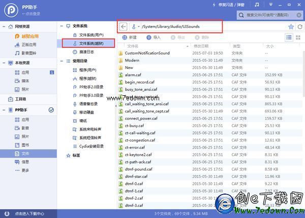This screenshot has width=305, height=218.
Task: Sort by 修改日期 column header
Action: click(x=201, y=46)
